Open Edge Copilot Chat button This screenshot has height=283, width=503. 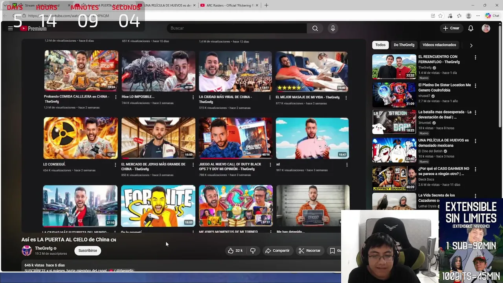point(492,16)
